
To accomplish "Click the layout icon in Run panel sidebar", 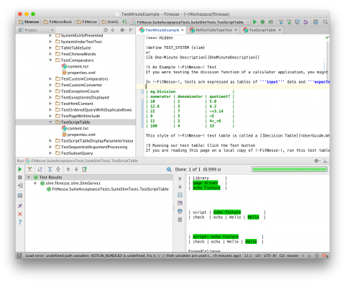I will click(20, 196).
